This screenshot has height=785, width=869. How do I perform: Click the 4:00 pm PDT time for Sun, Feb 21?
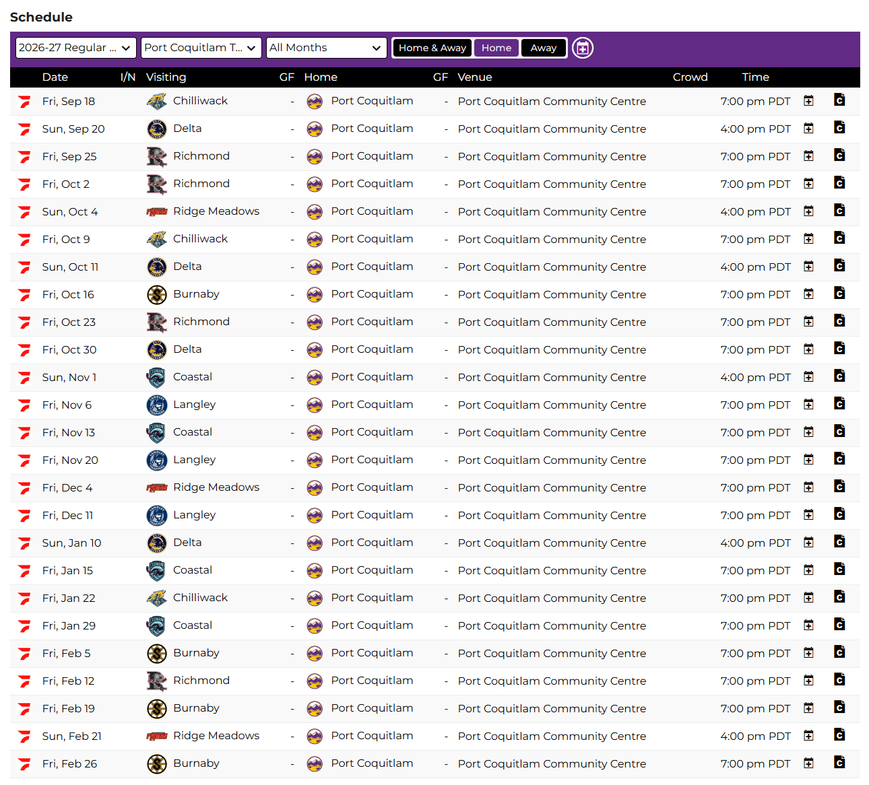pyautogui.click(x=755, y=736)
